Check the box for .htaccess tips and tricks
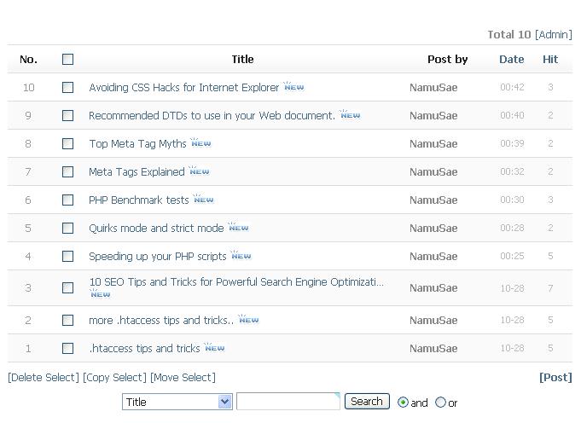581x423 pixels. point(68,348)
